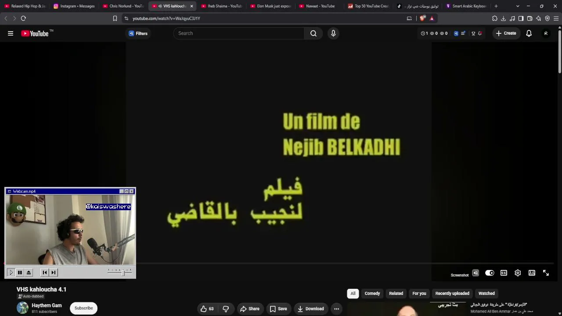Open the Brave VPN shield icon
The image size is (562, 316).
point(547,18)
